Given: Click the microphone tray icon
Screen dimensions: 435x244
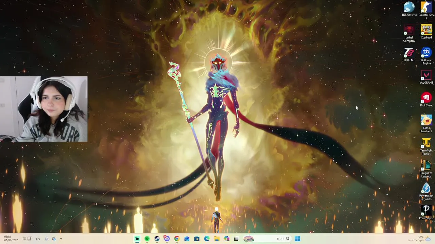Looking at the screenshot, I should [x=46, y=239].
